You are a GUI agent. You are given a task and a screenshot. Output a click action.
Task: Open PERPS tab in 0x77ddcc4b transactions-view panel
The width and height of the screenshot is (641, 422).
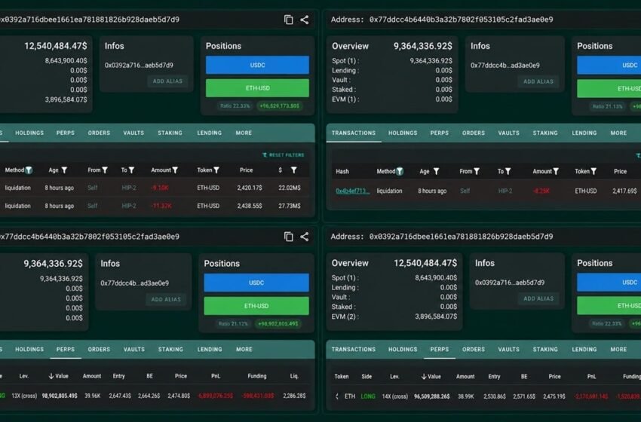click(x=440, y=133)
